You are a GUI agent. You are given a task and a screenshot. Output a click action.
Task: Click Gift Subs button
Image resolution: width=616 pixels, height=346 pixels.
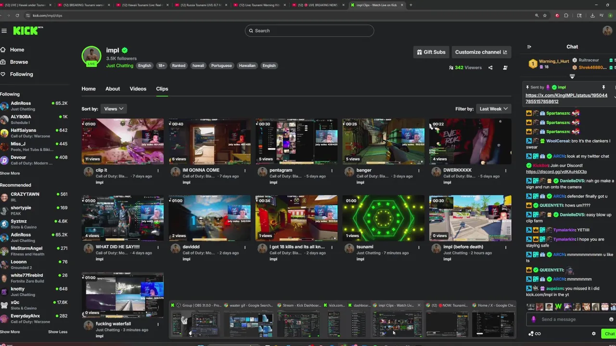pos(431,52)
